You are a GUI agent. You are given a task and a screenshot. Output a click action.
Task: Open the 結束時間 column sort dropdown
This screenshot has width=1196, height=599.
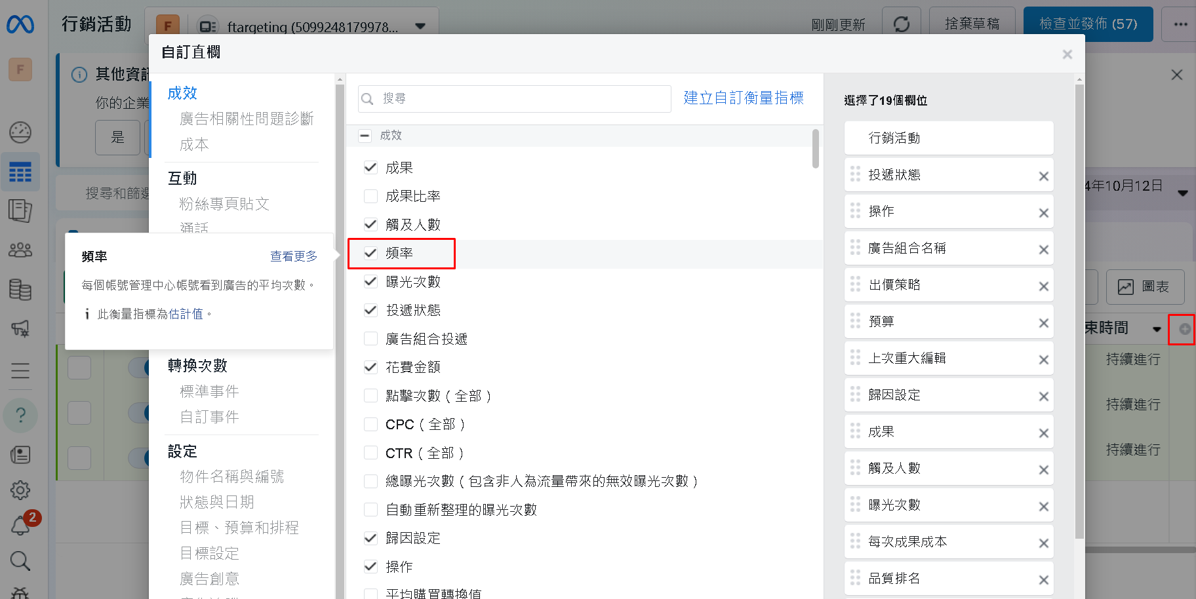click(x=1157, y=329)
